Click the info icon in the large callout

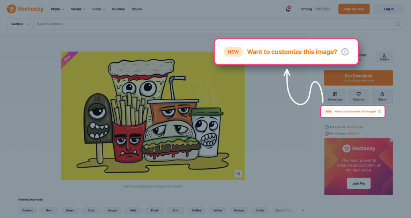[x=345, y=52]
